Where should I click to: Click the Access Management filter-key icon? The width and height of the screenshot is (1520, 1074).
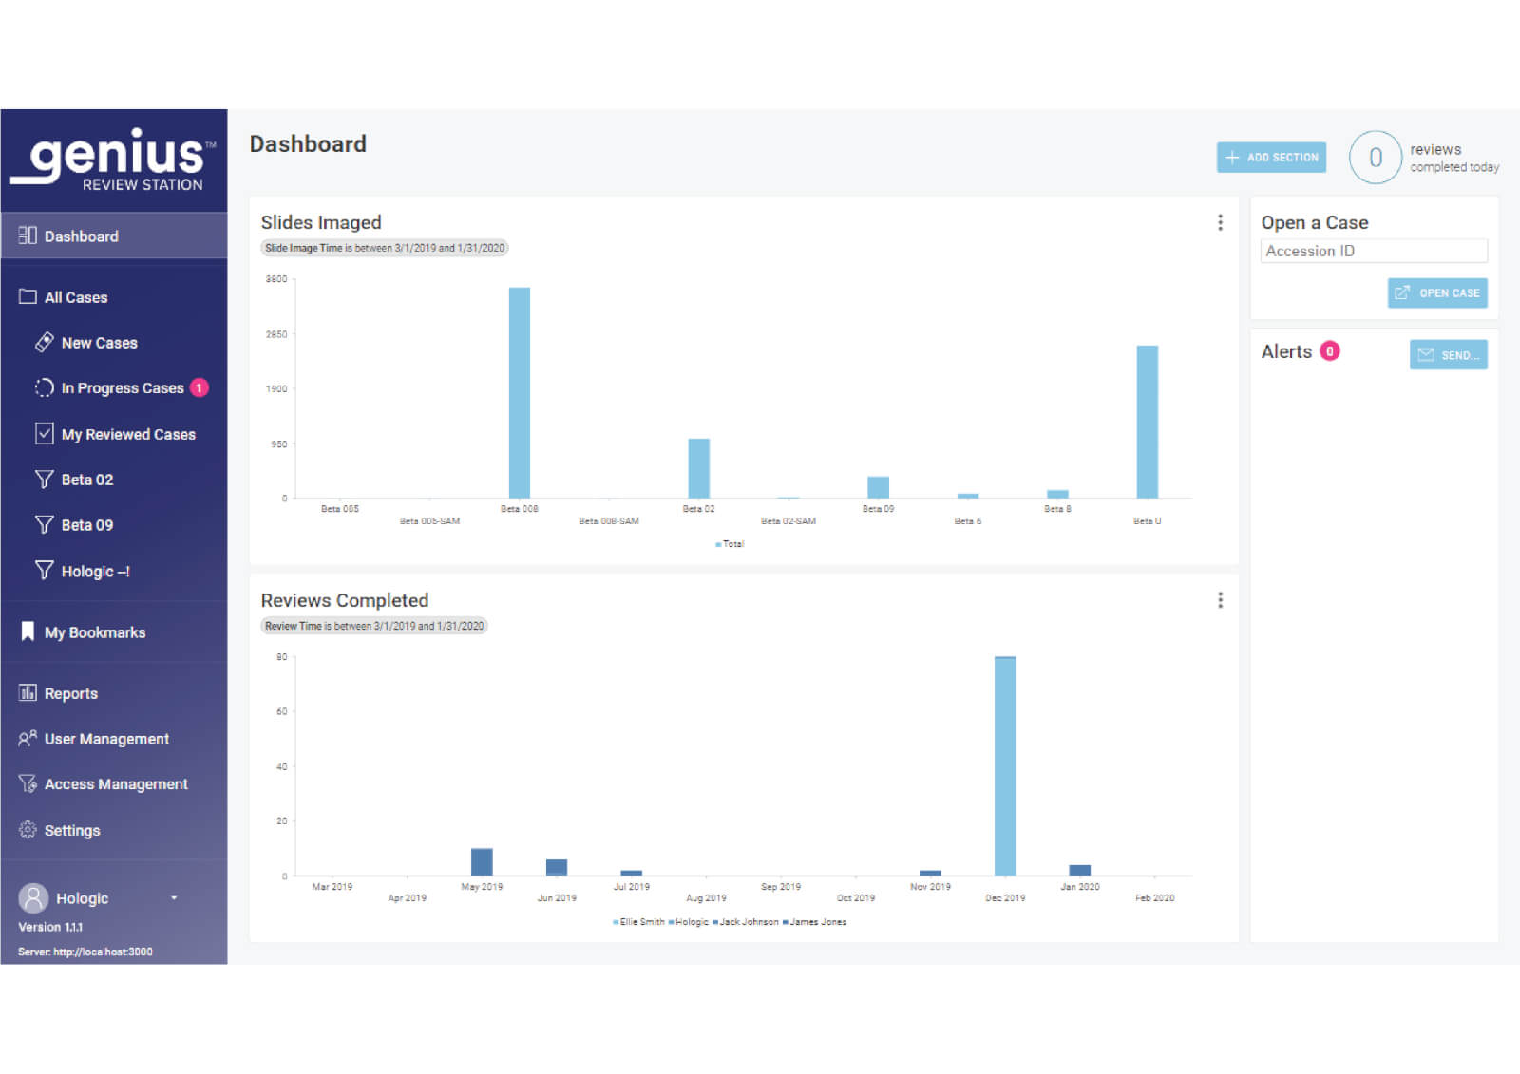pos(28,784)
